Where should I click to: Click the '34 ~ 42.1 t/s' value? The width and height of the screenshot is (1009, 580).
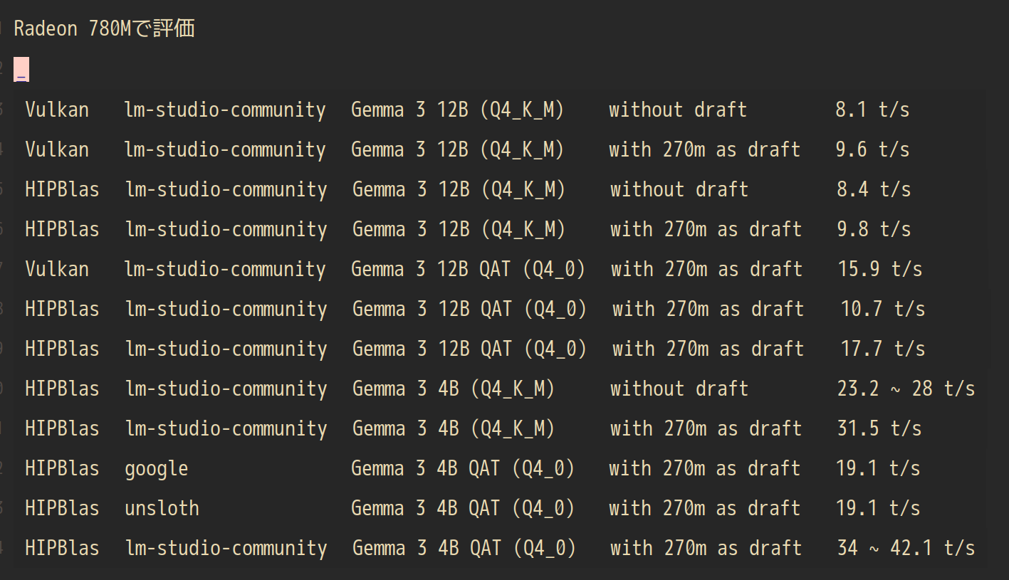906,548
